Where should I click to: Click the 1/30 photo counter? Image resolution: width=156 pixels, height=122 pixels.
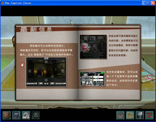(x=62, y=61)
